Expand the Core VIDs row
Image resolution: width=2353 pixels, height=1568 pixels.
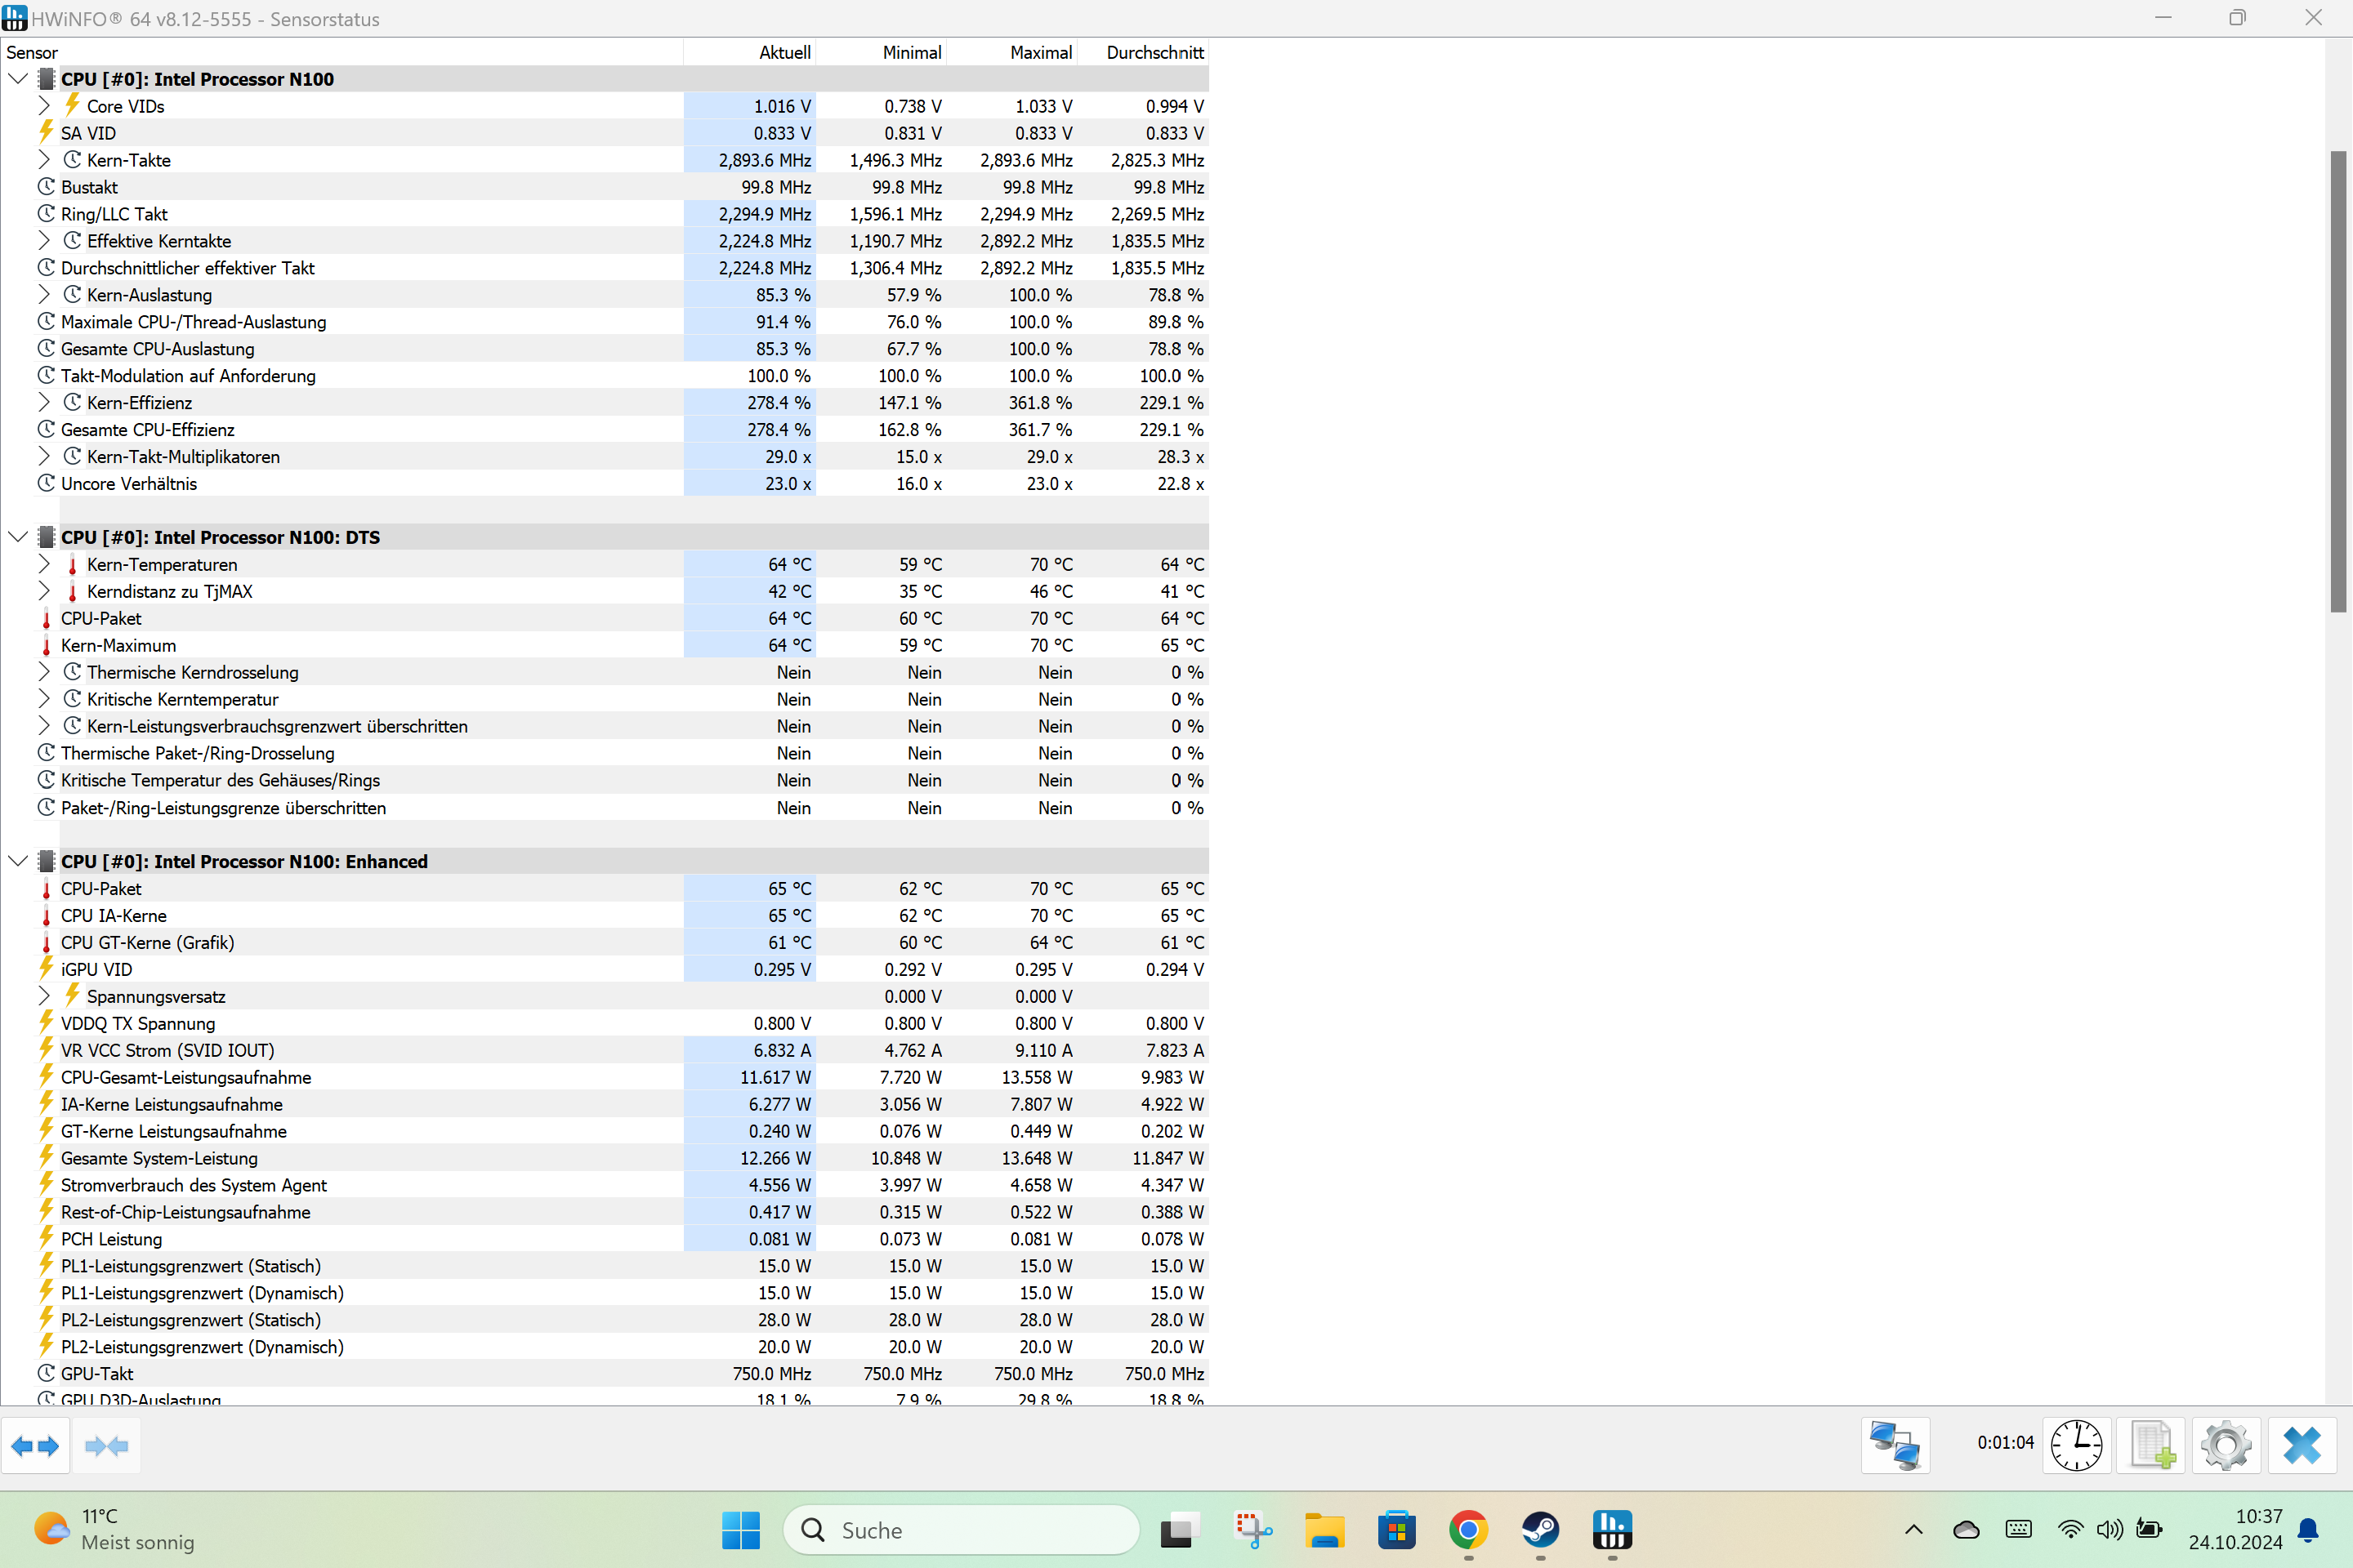pos(44,105)
